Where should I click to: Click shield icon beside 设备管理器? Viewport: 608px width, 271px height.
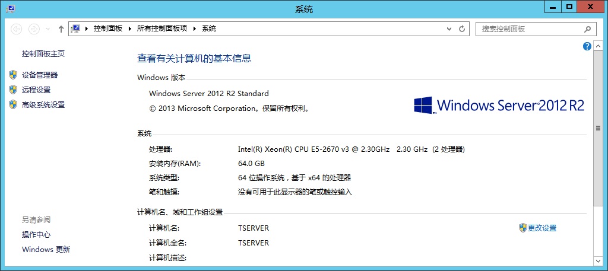(x=13, y=75)
